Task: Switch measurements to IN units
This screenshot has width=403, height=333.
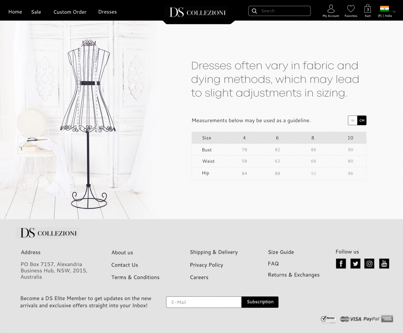Action: (353, 121)
